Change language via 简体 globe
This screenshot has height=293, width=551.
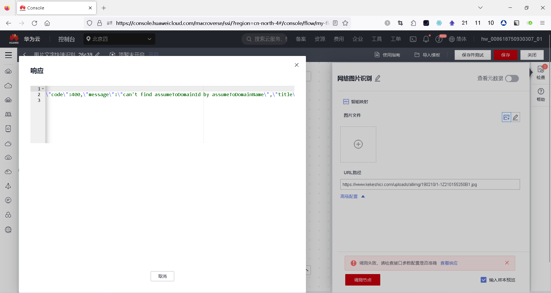pyautogui.click(x=458, y=39)
